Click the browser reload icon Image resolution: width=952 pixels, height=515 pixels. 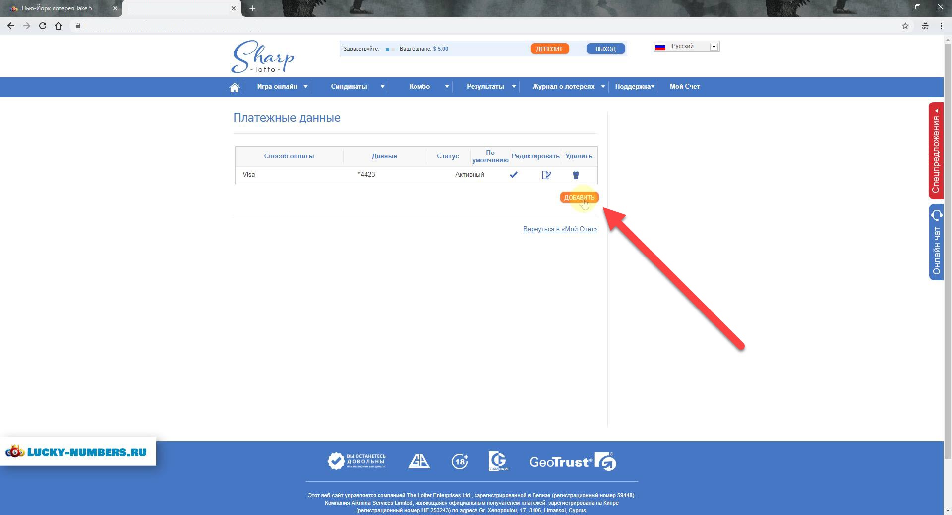point(43,26)
